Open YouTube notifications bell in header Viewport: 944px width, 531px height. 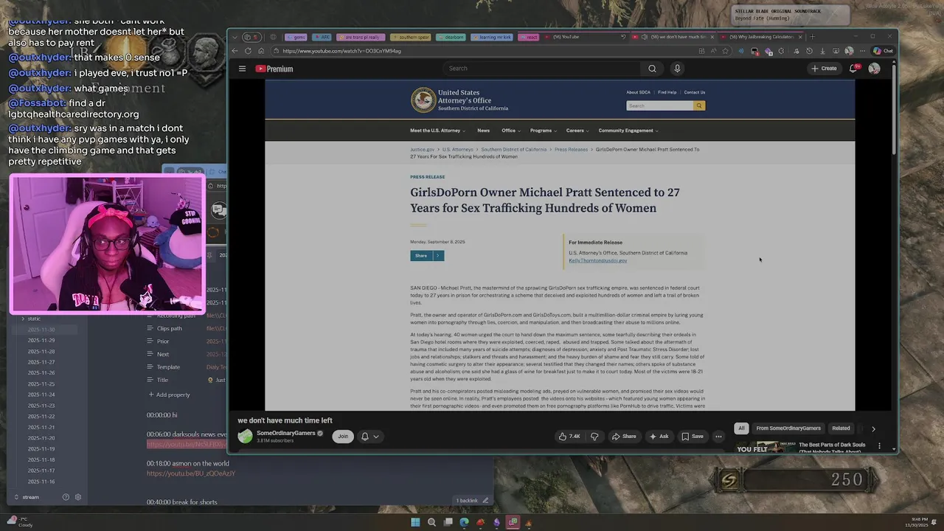pos(853,69)
